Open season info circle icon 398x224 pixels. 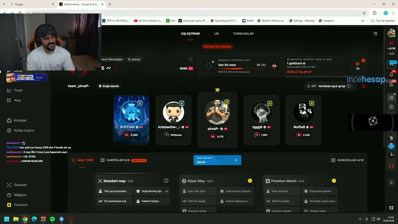coord(191,59)
